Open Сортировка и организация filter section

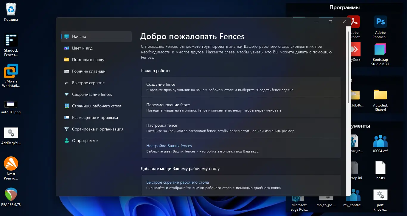click(x=96, y=129)
